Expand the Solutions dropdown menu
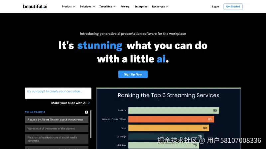266x149 pixels. point(87,7)
